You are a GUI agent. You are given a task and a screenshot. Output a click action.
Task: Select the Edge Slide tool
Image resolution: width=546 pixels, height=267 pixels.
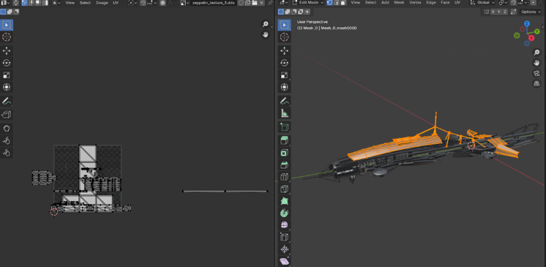284,237
